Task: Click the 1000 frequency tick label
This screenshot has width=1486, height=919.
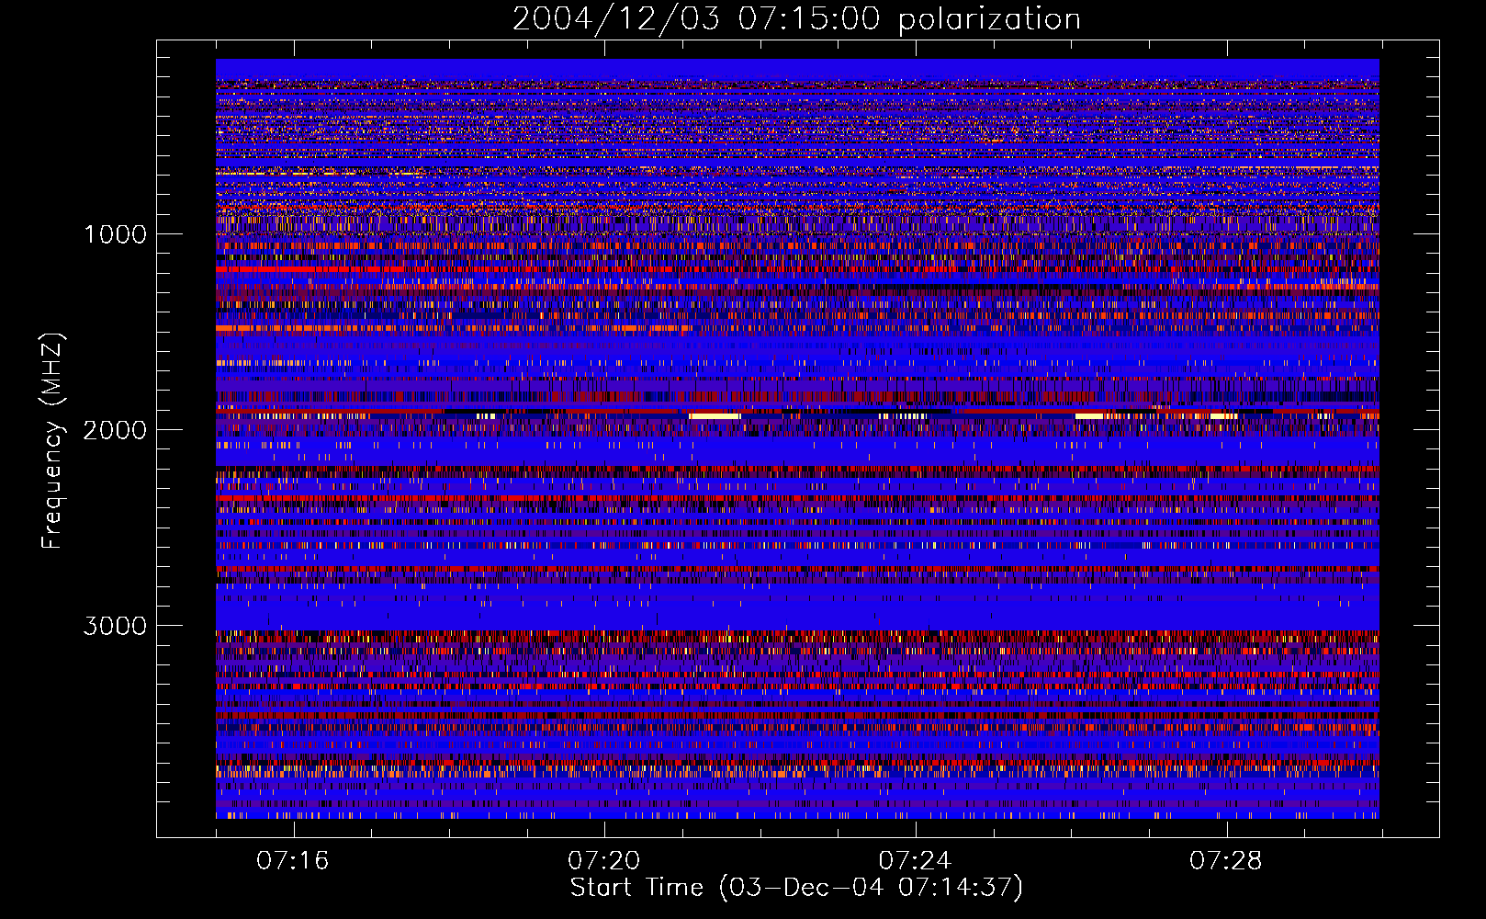Action: coord(115,234)
